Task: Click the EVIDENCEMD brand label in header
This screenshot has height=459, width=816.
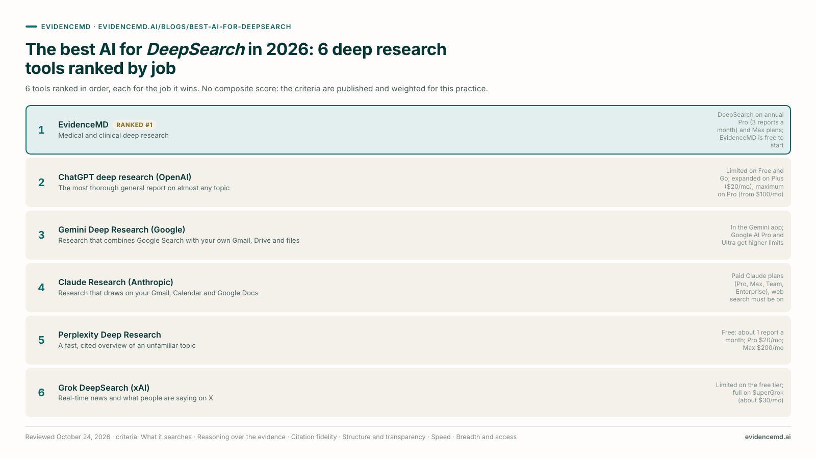Action: [66, 27]
